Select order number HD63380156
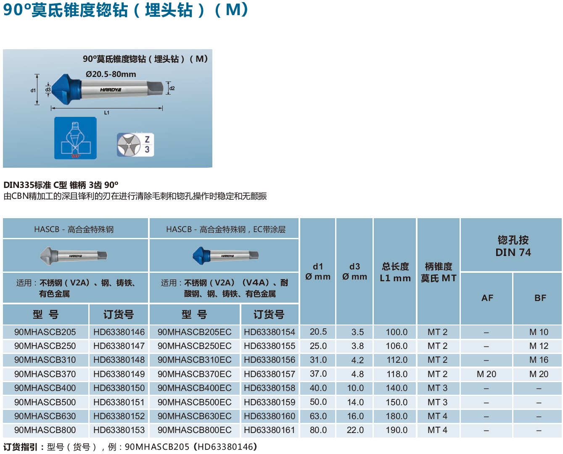563x454 pixels. [x=270, y=360]
